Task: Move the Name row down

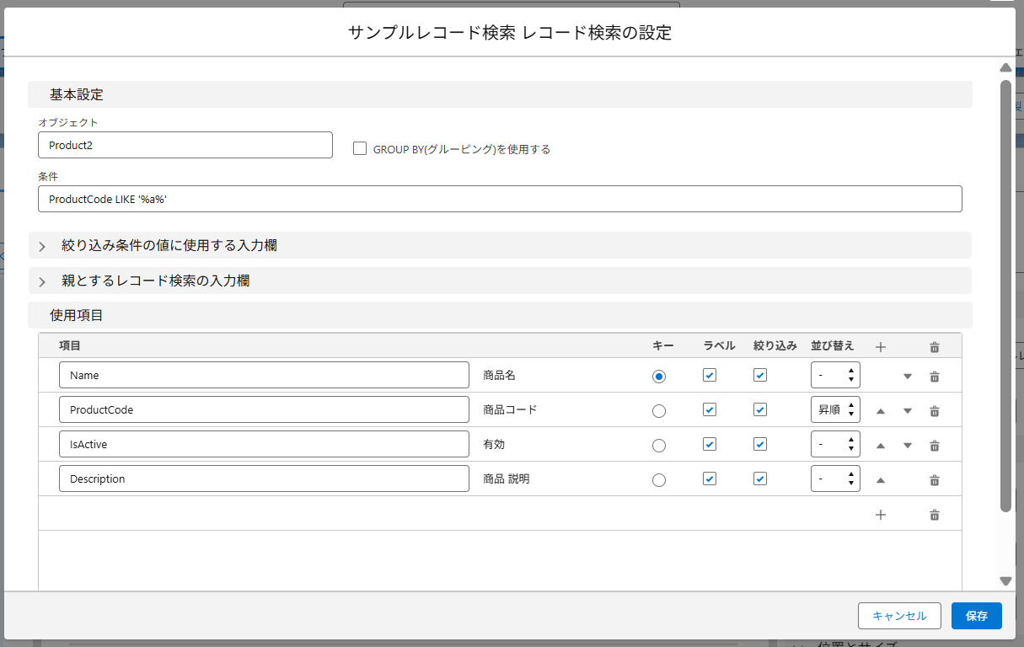Action: point(908,377)
